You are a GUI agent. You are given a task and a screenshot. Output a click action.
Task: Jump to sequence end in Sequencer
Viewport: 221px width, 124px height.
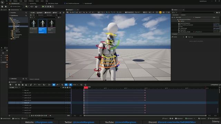pos(46,116)
